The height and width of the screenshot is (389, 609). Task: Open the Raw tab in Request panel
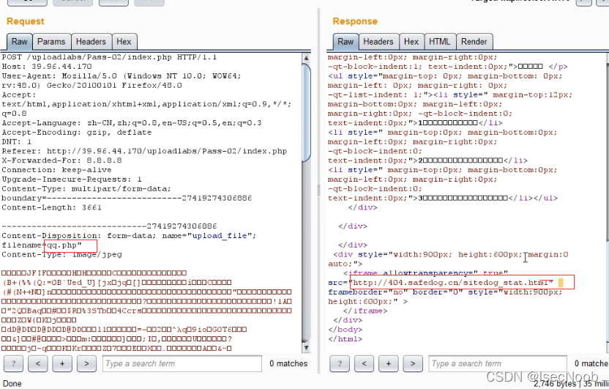pos(19,42)
